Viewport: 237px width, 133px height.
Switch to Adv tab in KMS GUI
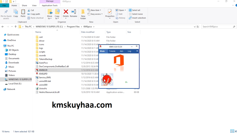point(122,51)
